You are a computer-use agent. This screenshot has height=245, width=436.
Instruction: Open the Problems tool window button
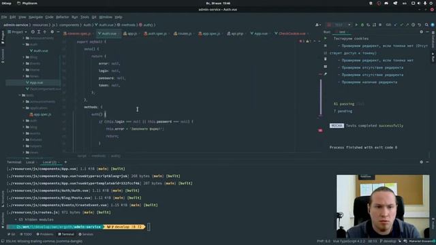(45, 234)
